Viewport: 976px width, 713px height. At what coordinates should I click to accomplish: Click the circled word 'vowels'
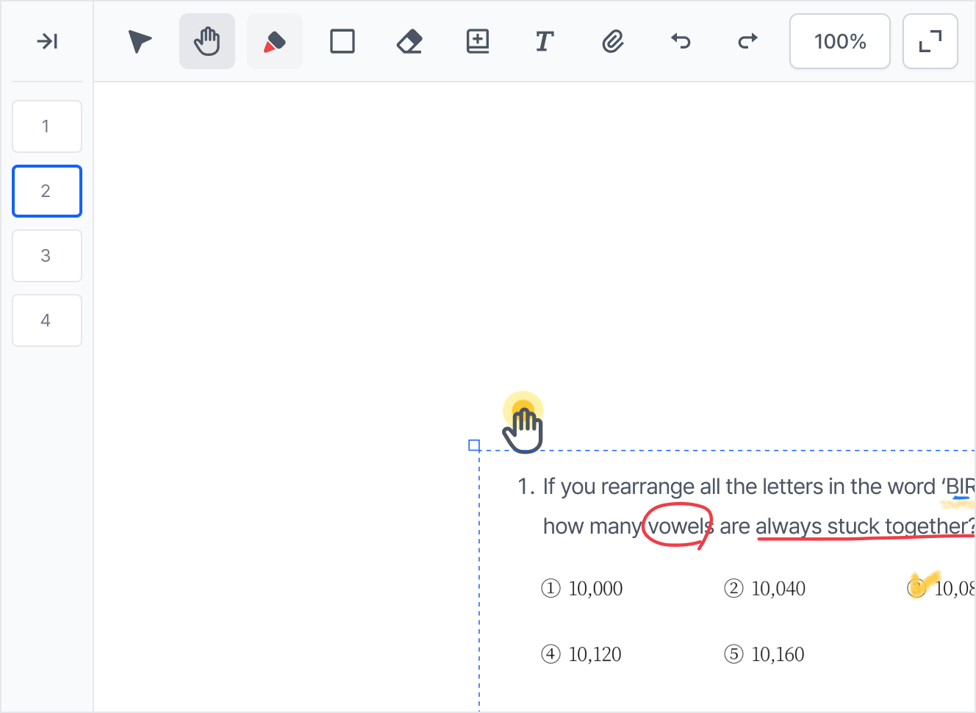(679, 526)
